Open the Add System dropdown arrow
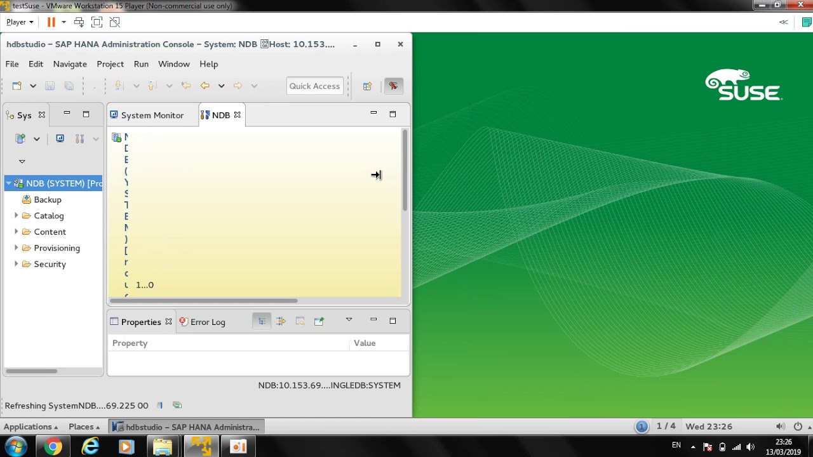 pos(37,138)
